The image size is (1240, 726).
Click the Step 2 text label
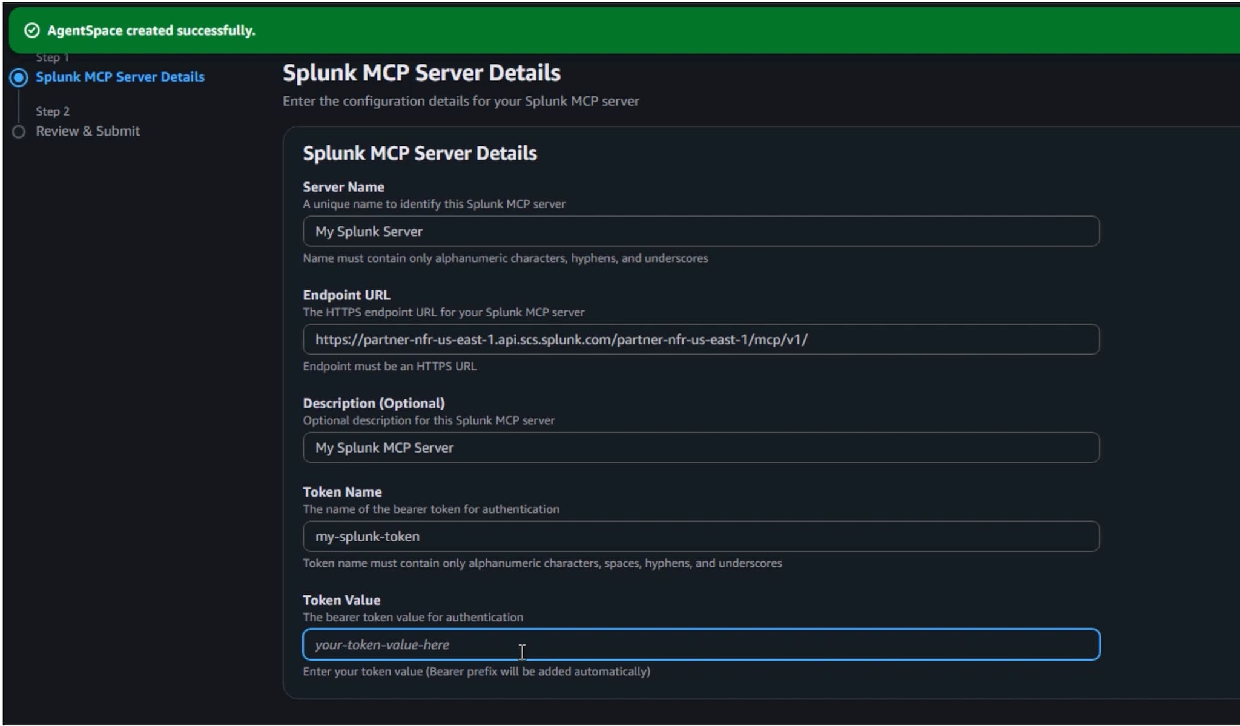point(53,111)
